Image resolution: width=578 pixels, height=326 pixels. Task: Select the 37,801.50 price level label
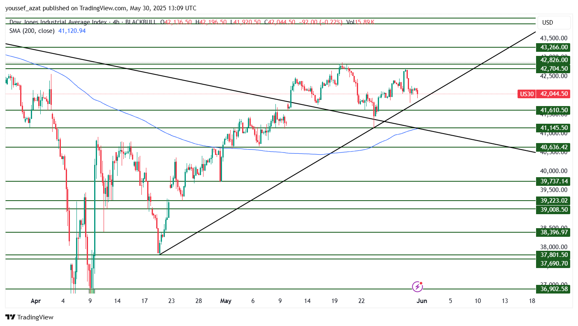click(x=553, y=255)
